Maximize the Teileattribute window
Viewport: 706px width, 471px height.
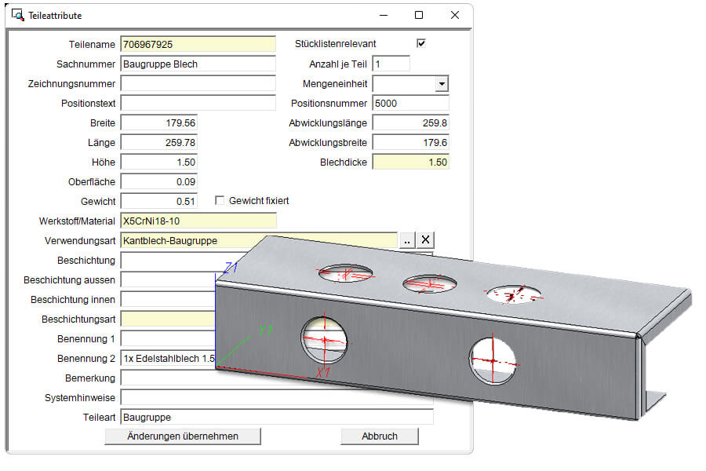pyautogui.click(x=419, y=15)
